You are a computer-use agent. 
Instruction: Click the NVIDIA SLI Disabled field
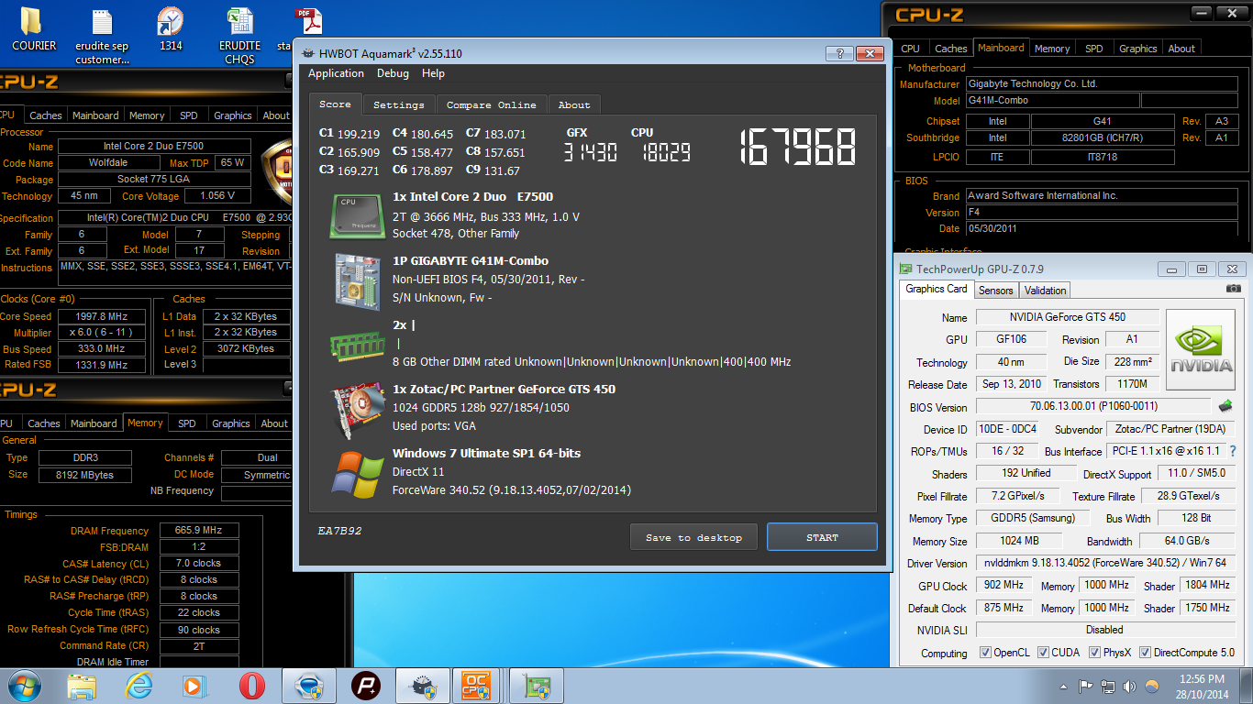1105,630
